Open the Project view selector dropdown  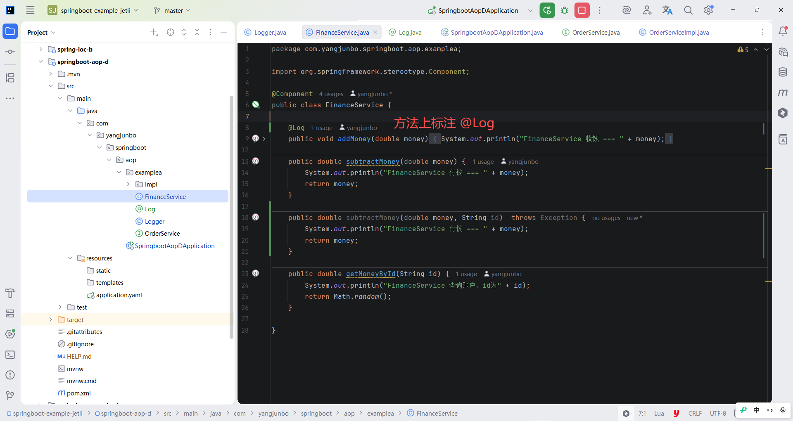(x=41, y=32)
